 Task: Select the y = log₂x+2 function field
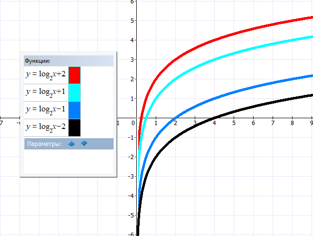click(x=45, y=75)
